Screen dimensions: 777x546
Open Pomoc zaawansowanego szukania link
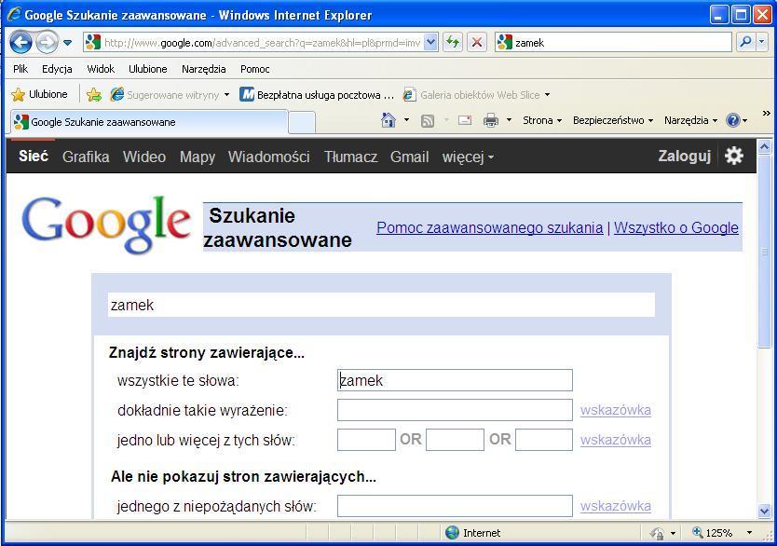[x=490, y=228]
